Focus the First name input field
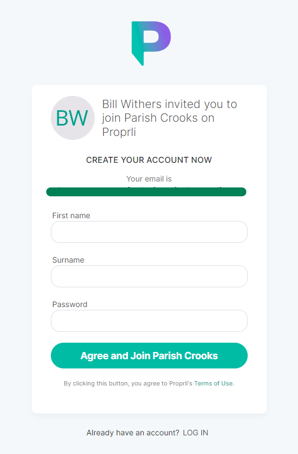Viewport: 298px width, 454px height. pos(149,232)
